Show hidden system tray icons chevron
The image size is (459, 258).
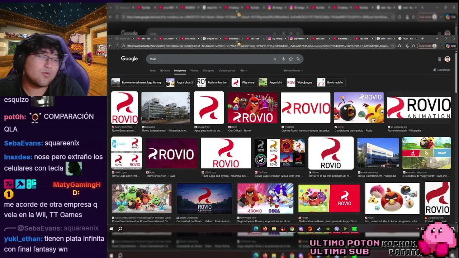pos(418,229)
